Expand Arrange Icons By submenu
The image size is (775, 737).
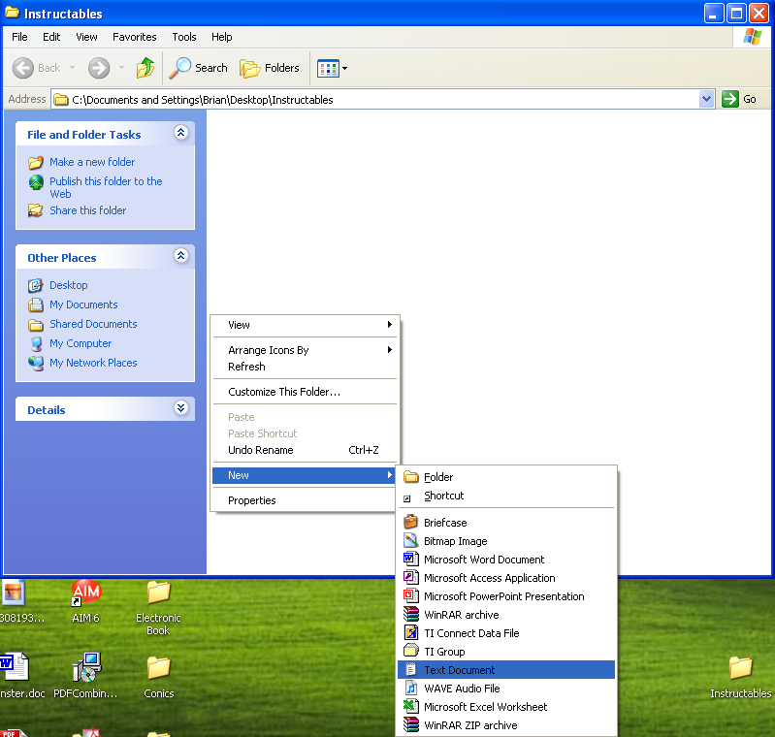305,350
